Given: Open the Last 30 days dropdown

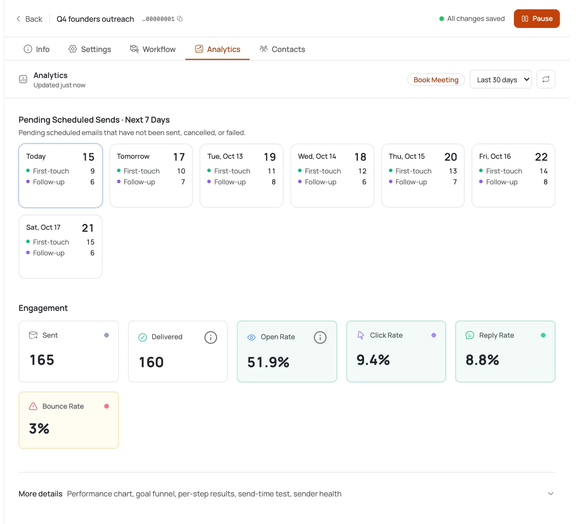Looking at the screenshot, I should tap(501, 79).
